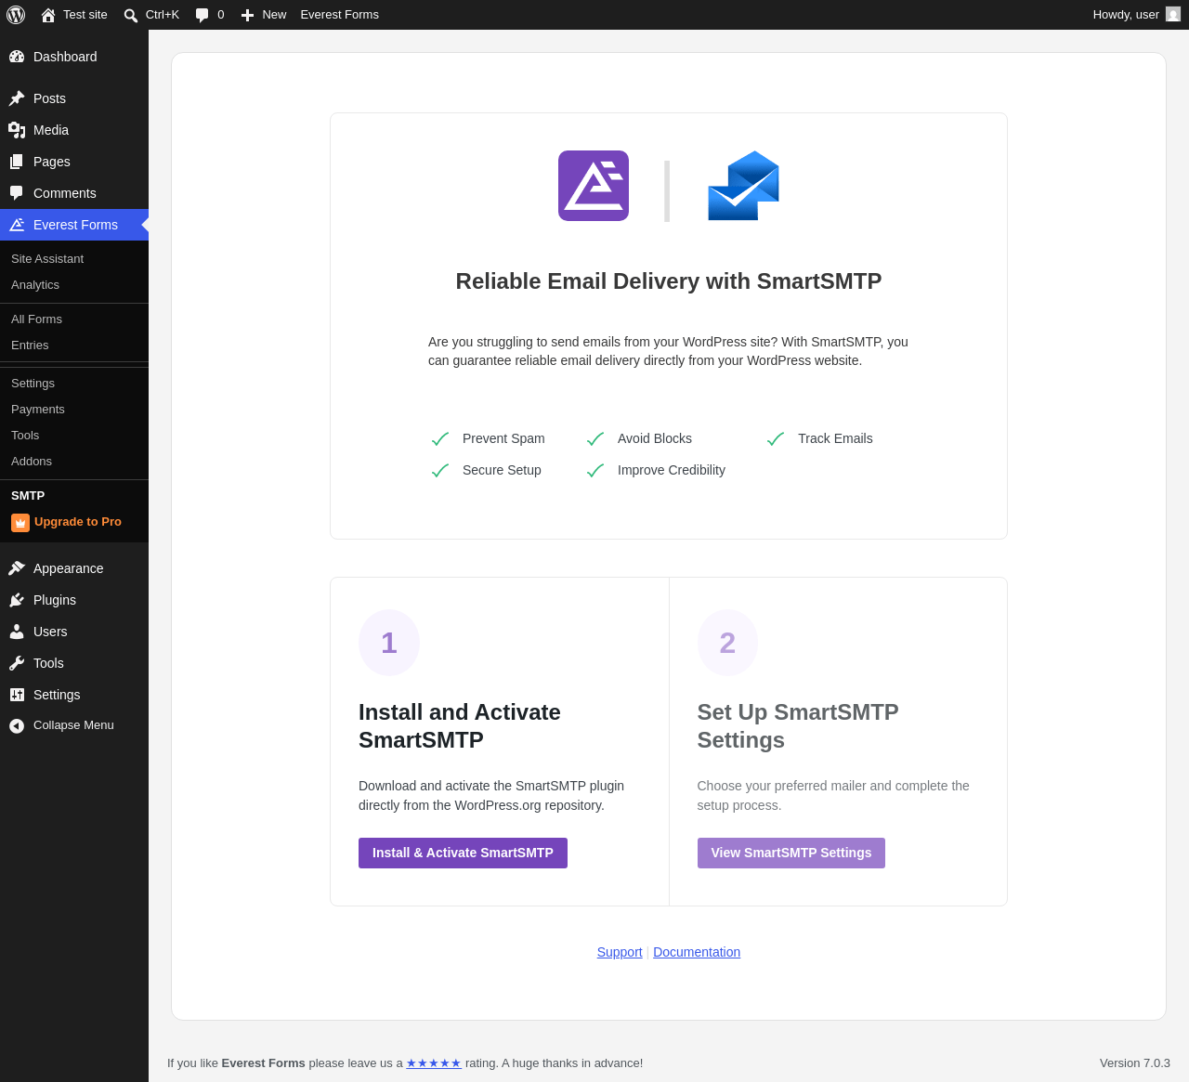This screenshot has width=1189, height=1082.
Task: Click the Appearance paintbrush icon
Action: pyautogui.click(x=17, y=568)
